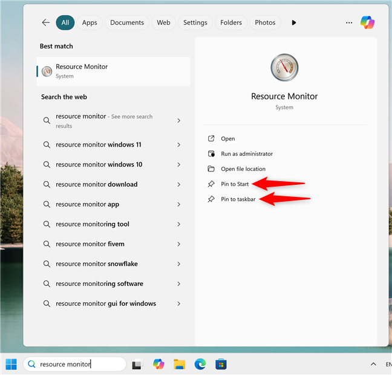Open the three-dots more options menu
Screen dimensions: 392x375
point(349,22)
